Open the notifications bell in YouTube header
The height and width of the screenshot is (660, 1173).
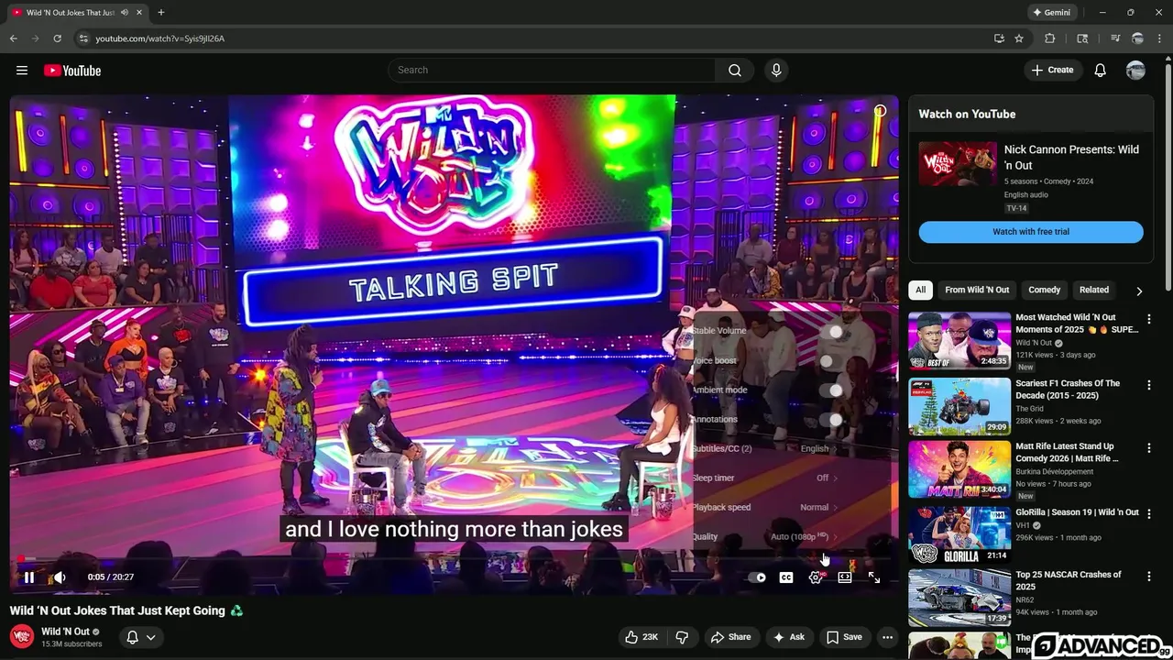point(1100,71)
